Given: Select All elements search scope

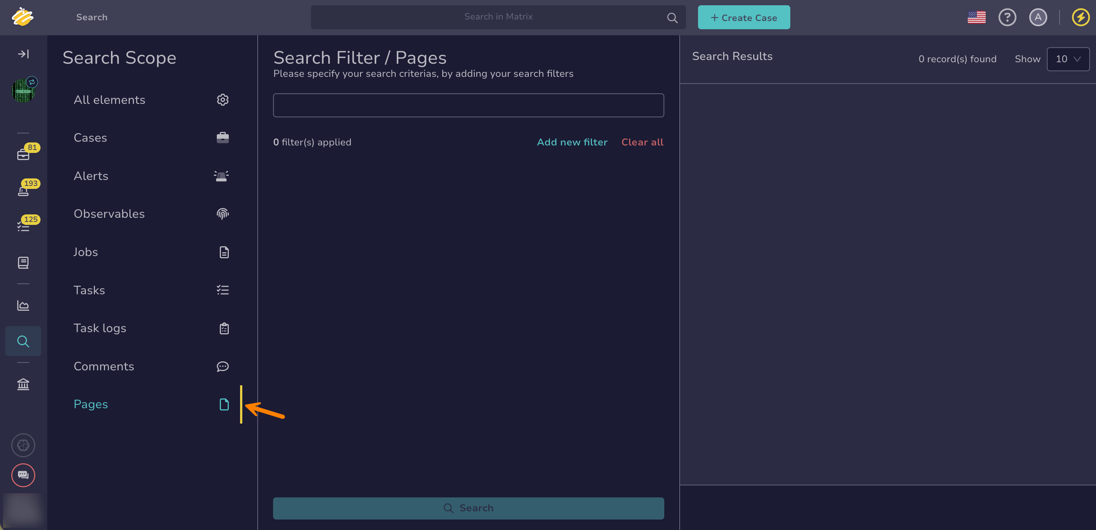Looking at the screenshot, I should click(x=152, y=99).
